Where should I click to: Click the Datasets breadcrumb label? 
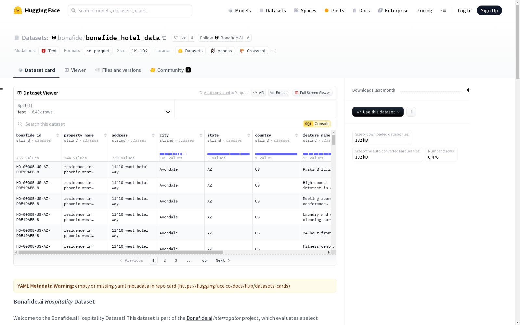(x=35, y=38)
